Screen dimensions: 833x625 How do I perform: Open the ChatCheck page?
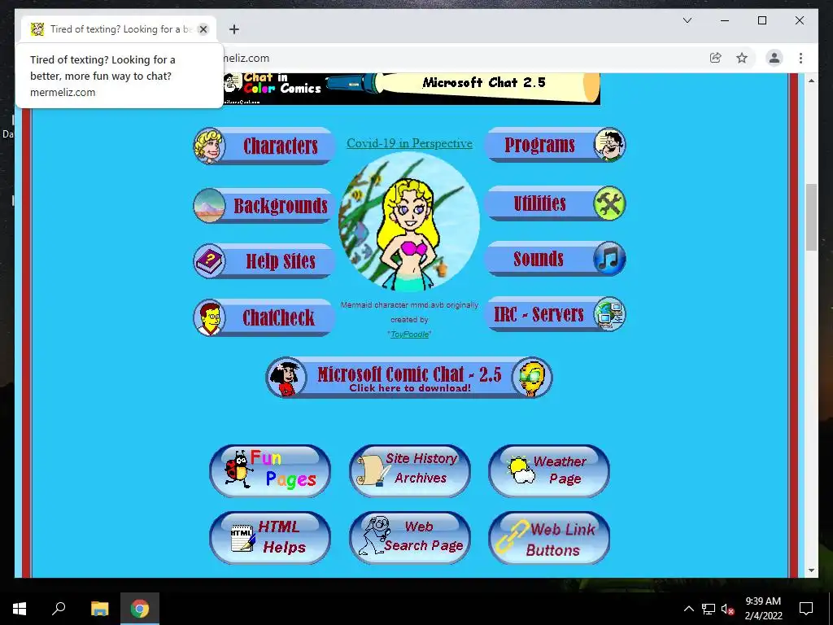264,318
